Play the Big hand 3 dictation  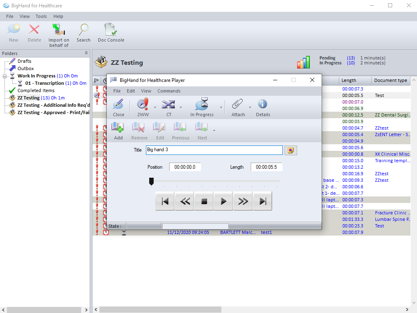tap(223, 201)
